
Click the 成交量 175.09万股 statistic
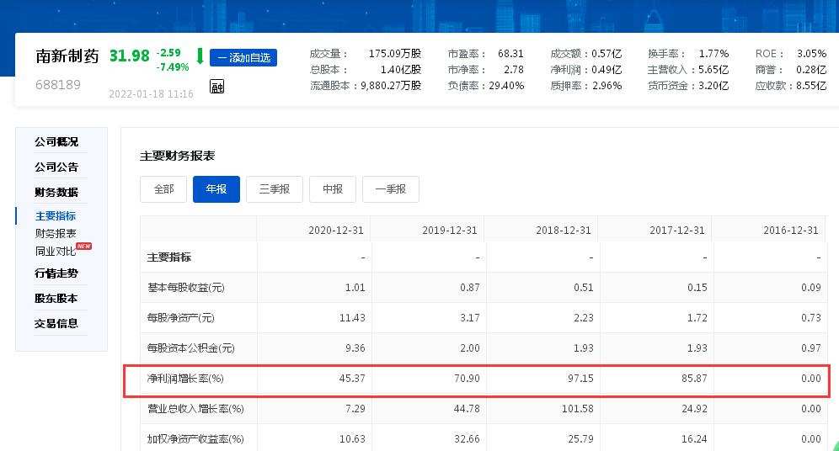(366, 54)
